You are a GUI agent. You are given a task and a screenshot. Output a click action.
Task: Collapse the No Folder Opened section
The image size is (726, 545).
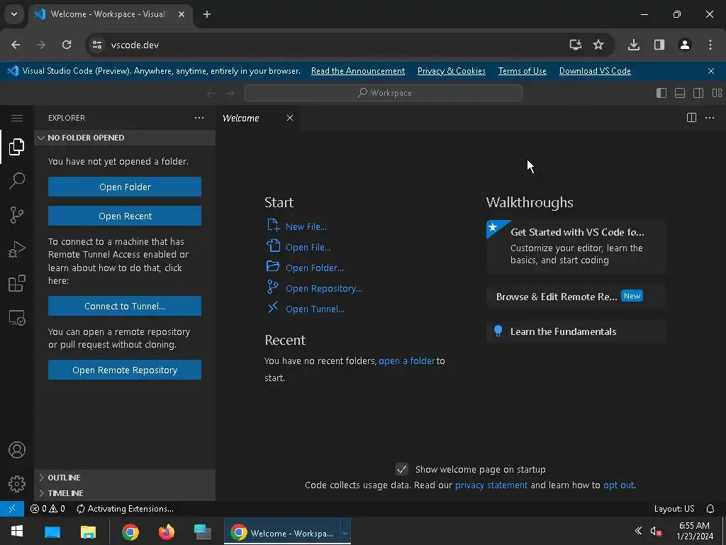click(x=125, y=138)
